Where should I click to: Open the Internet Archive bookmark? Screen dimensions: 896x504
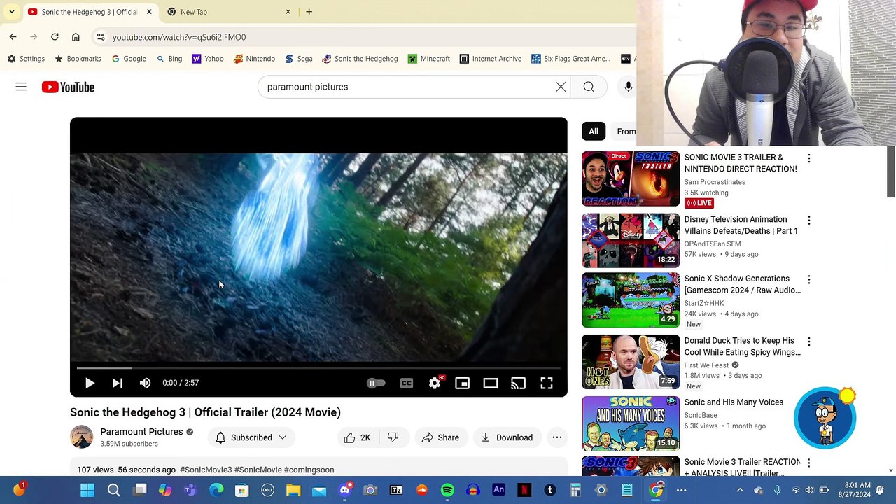coord(490,59)
